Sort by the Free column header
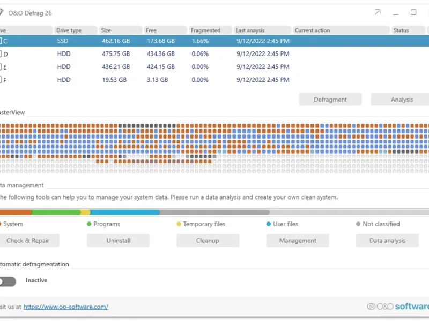This screenshot has width=429, height=321. 165,30
